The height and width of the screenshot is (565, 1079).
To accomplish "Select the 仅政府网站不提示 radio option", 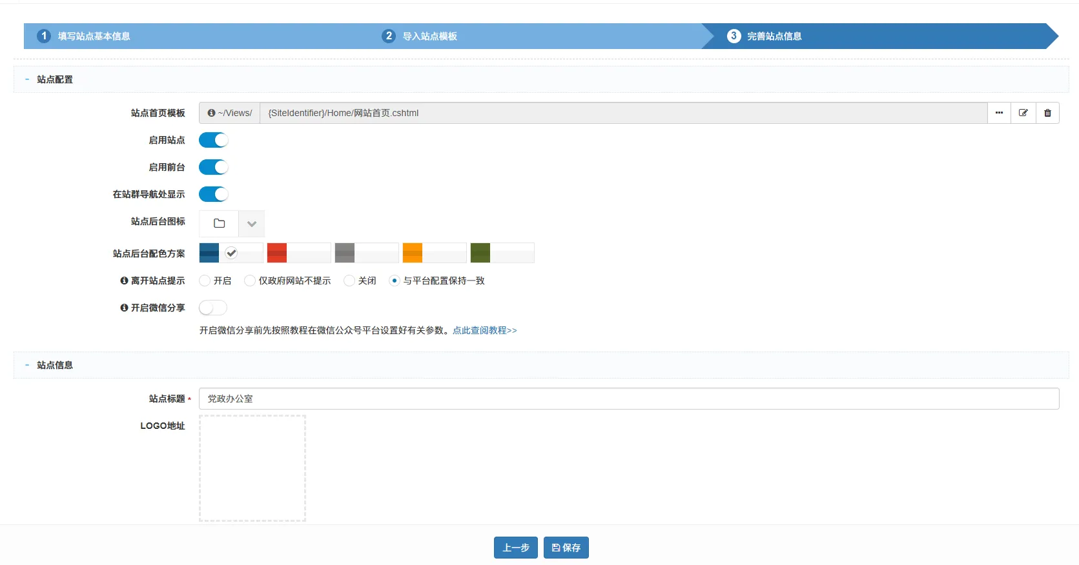I will [250, 281].
